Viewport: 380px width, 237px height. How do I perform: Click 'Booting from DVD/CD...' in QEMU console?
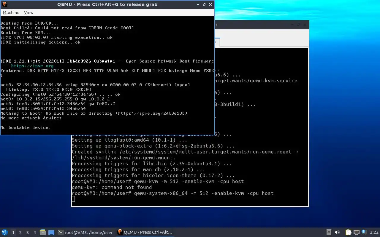[x=30, y=23]
